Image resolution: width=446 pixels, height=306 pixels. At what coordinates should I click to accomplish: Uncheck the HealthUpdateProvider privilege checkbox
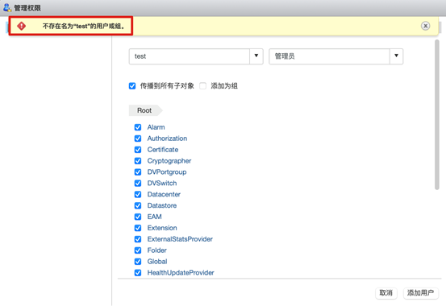(138, 273)
